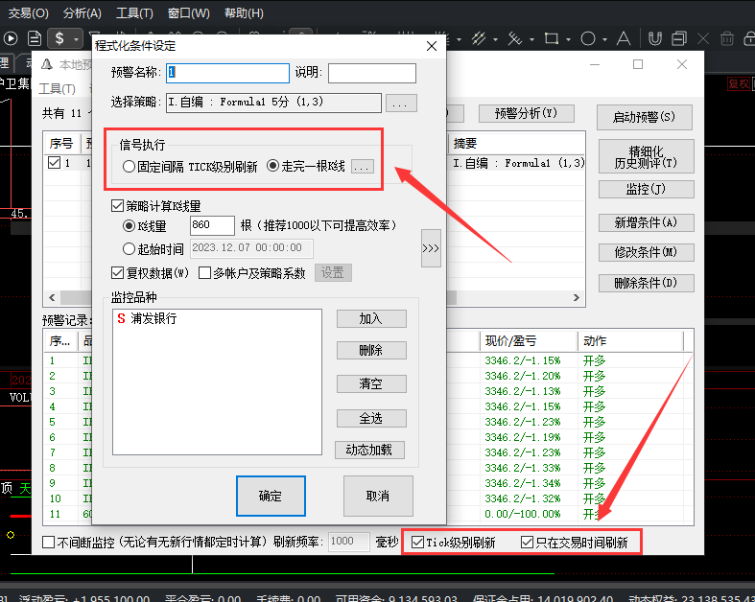The height and width of the screenshot is (602, 755).
Task: Click the trash delete drawings icon
Action: pos(727,38)
